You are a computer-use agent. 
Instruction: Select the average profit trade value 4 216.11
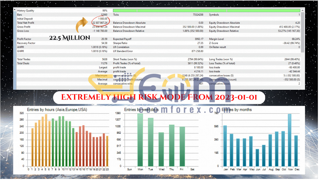click(199, 72)
